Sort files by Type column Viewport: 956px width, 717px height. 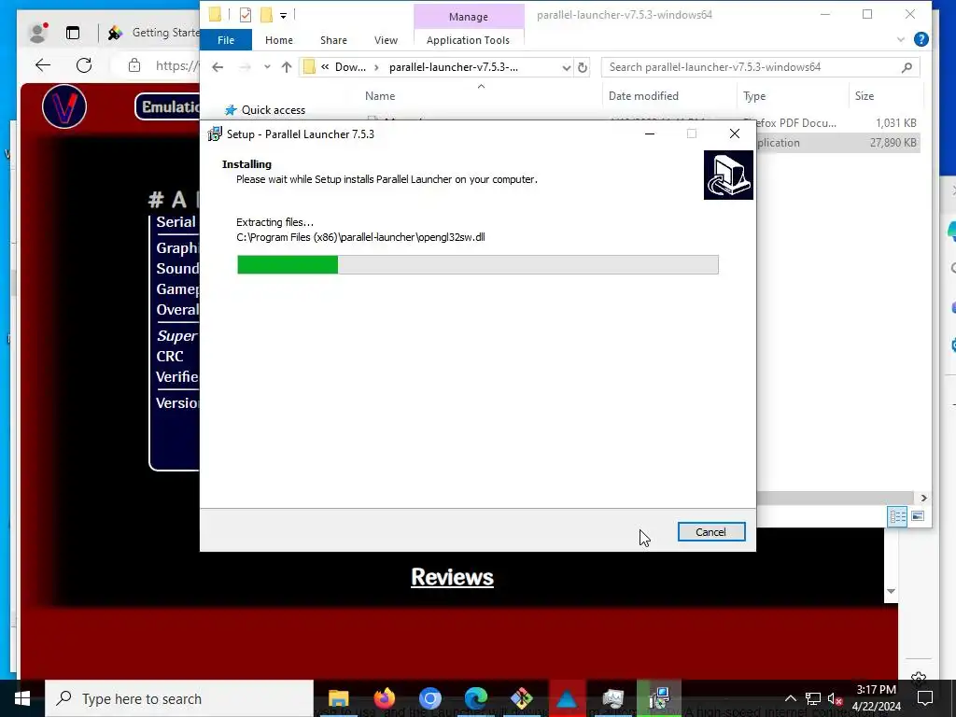[x=754, y=96]
